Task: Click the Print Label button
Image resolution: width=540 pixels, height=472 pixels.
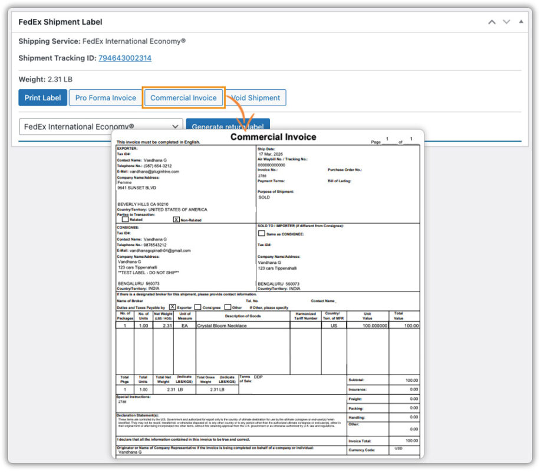Action: coord(42,98)
